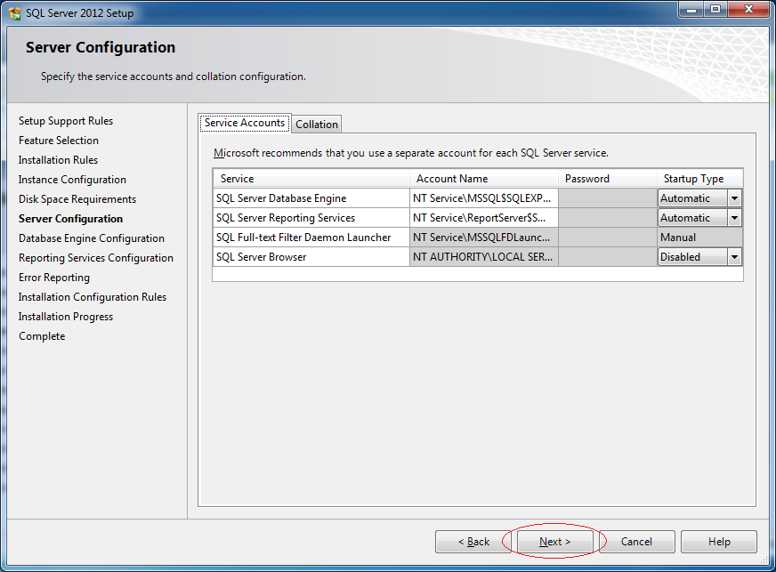
Task: Minimize the SQL Server 2012 Setup window
Action: point(691,9)
